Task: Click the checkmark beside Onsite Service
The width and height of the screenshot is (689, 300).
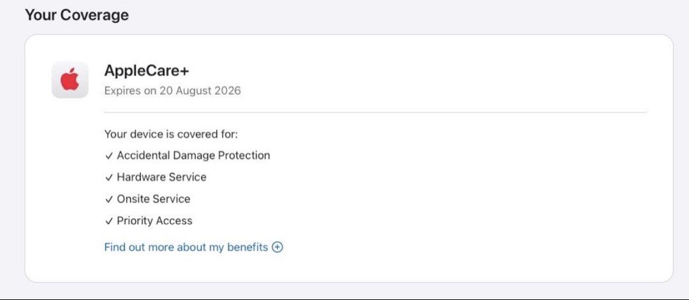Action: click(109, 199)
